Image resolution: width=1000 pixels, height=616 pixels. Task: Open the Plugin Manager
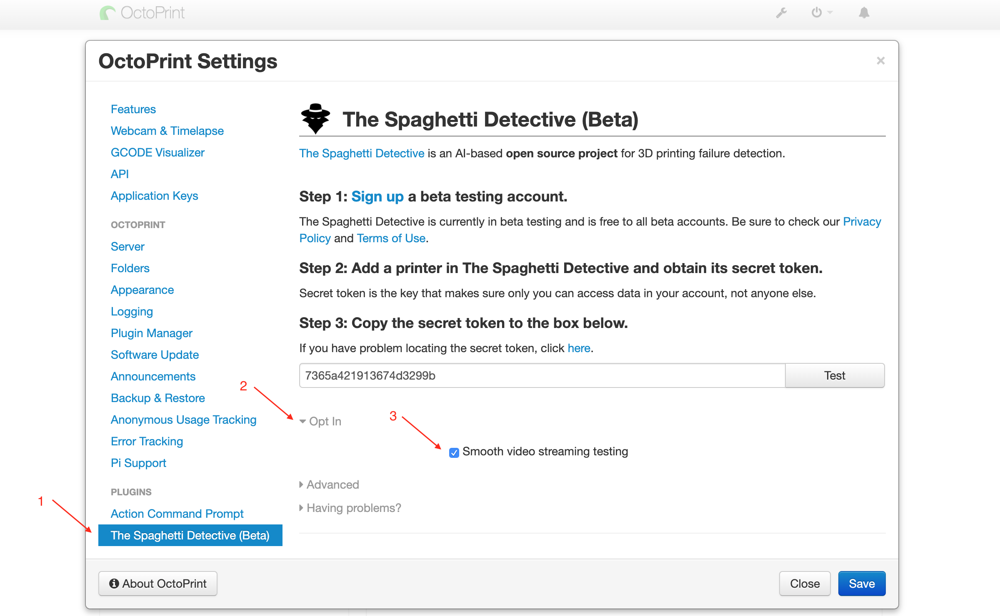(152, 333)
